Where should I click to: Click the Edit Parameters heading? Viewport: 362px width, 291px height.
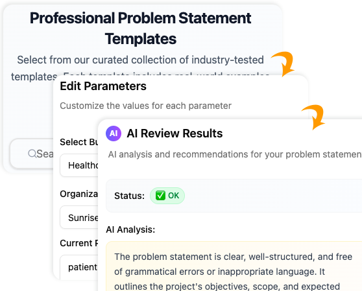click(x=103, y=86)
